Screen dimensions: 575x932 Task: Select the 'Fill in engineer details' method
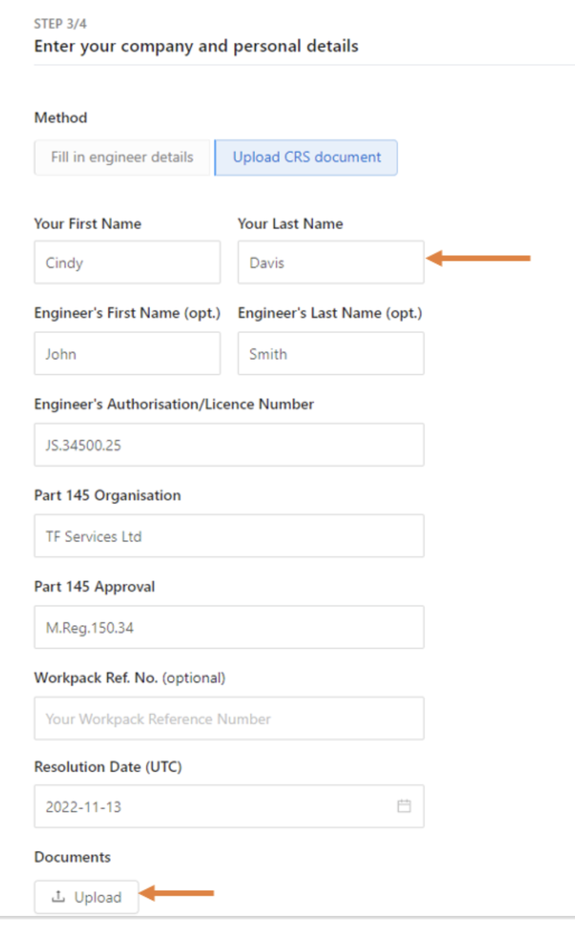(122, 157)
